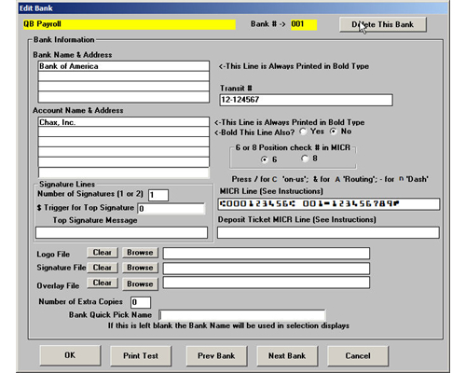Click the third account address line field

[x=124, y=142]
